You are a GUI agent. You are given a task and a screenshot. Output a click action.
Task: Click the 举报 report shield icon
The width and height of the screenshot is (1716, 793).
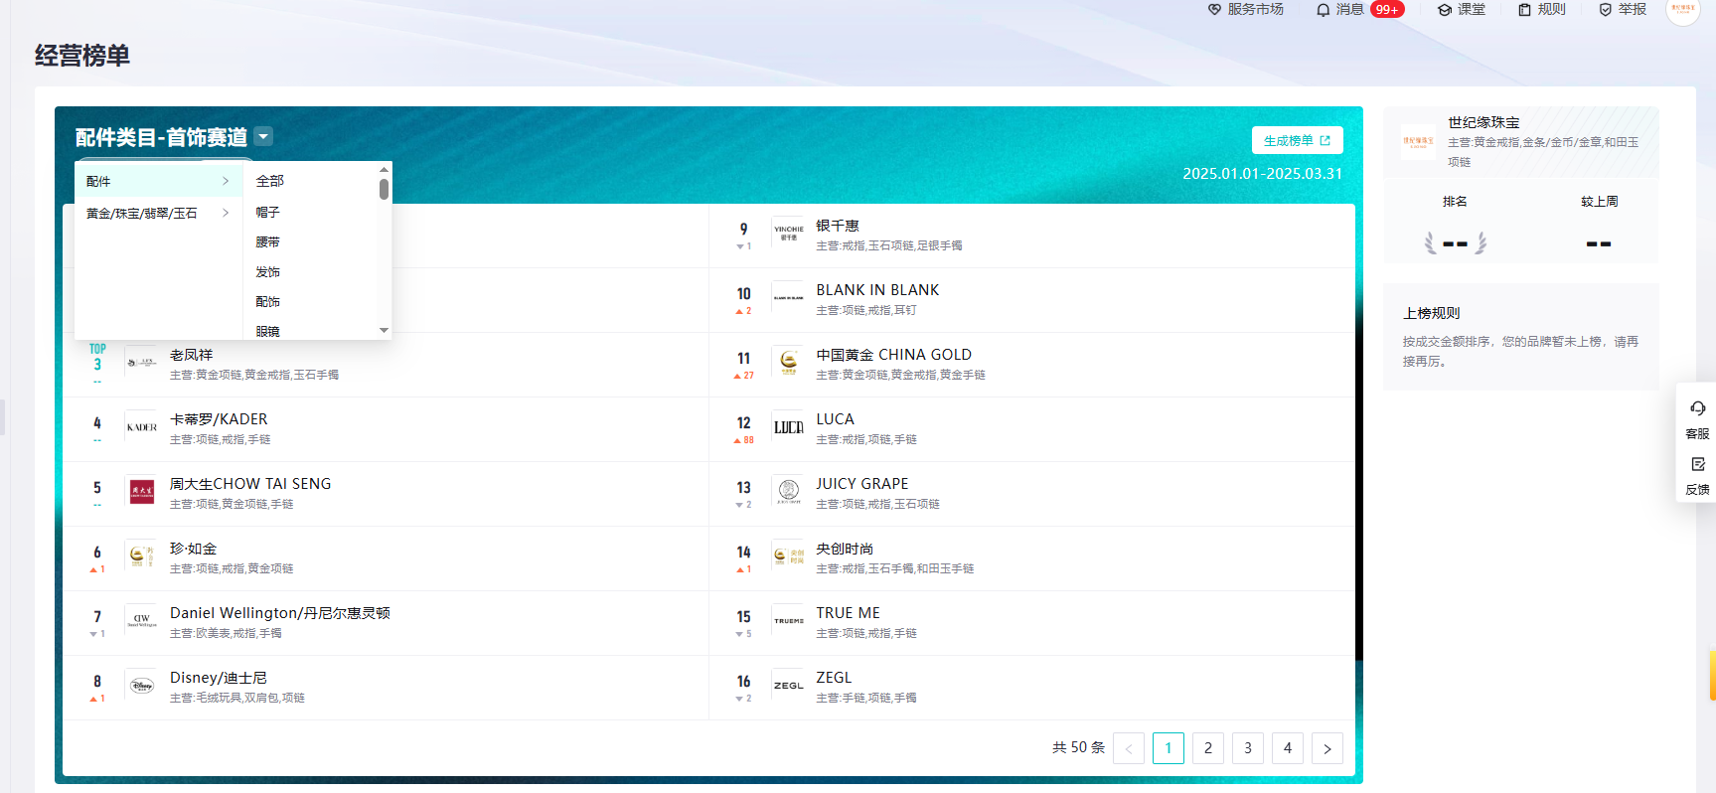[x=1605, y=10]
